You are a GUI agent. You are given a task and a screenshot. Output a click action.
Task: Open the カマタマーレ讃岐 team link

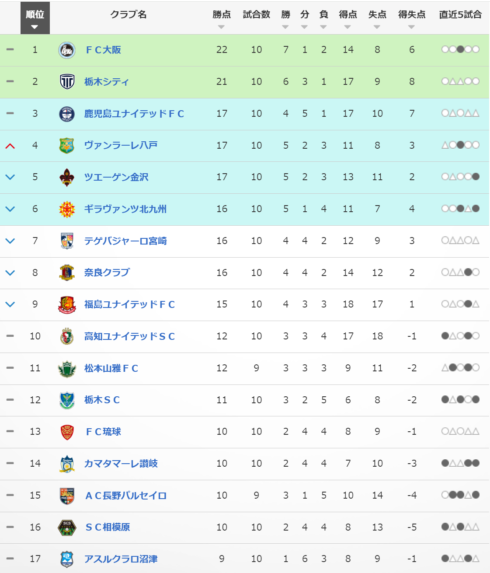coord(121,464)
